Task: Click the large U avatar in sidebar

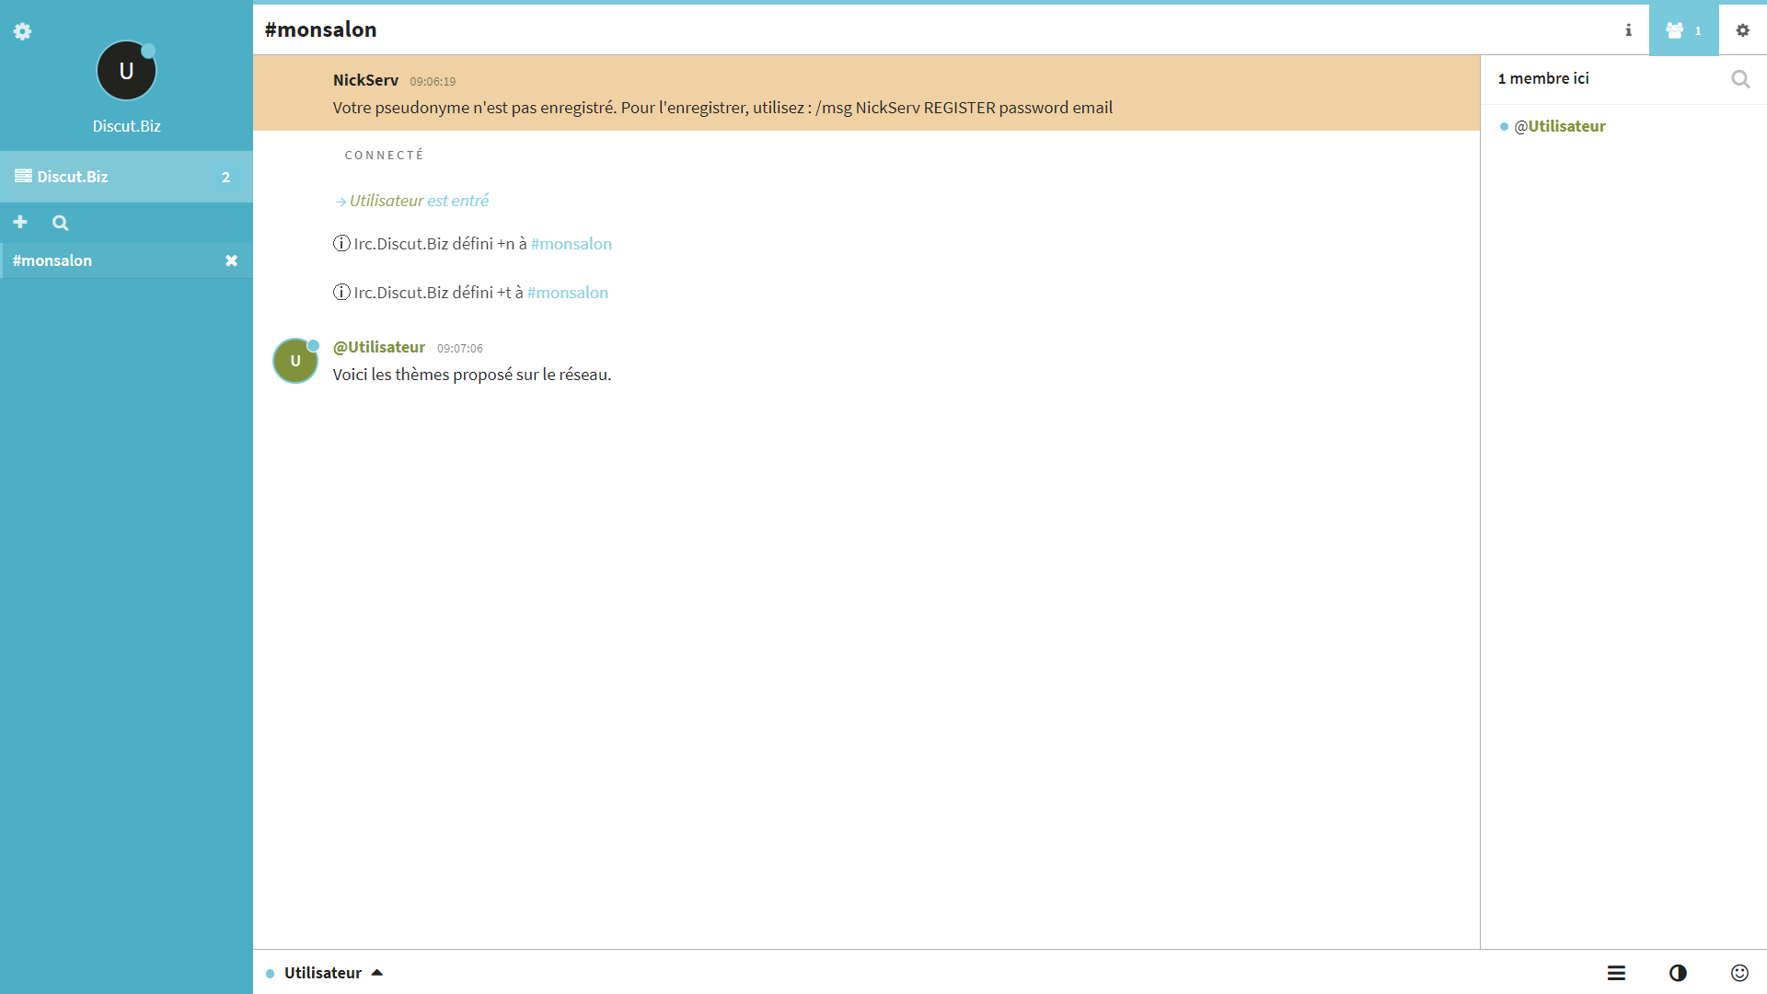Action: pos(126,71)
